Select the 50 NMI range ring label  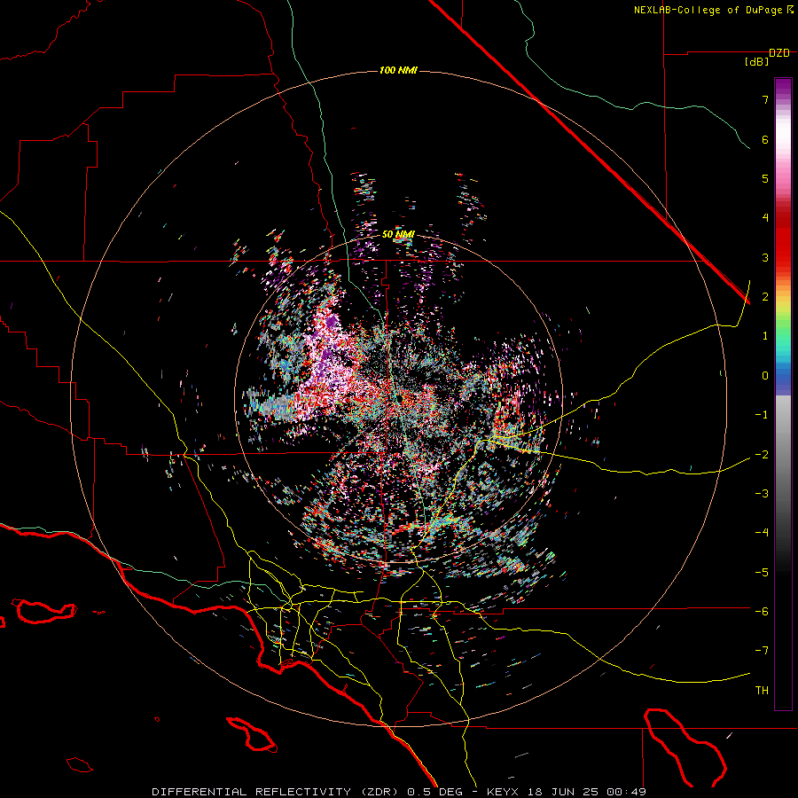tap(398, 234)
